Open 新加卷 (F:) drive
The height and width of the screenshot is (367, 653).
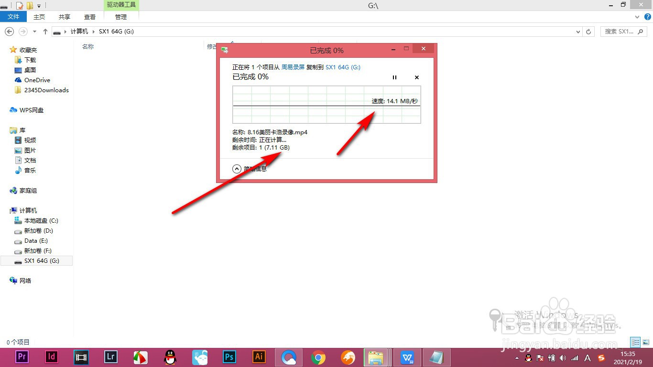point(38,250)
